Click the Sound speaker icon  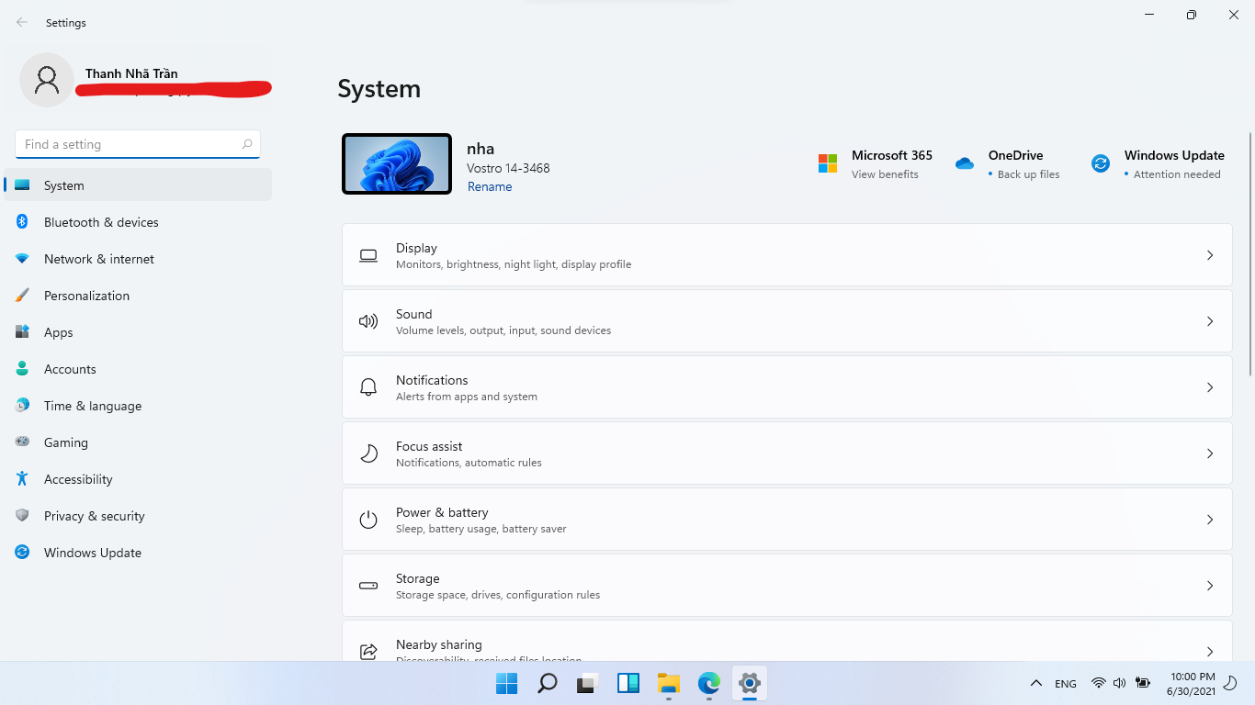[x=368, y=321]
